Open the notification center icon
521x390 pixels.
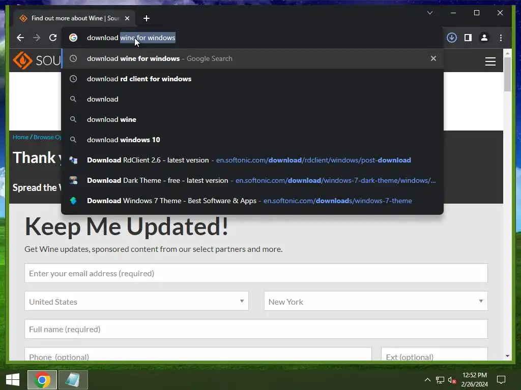(x=501, y=380)
